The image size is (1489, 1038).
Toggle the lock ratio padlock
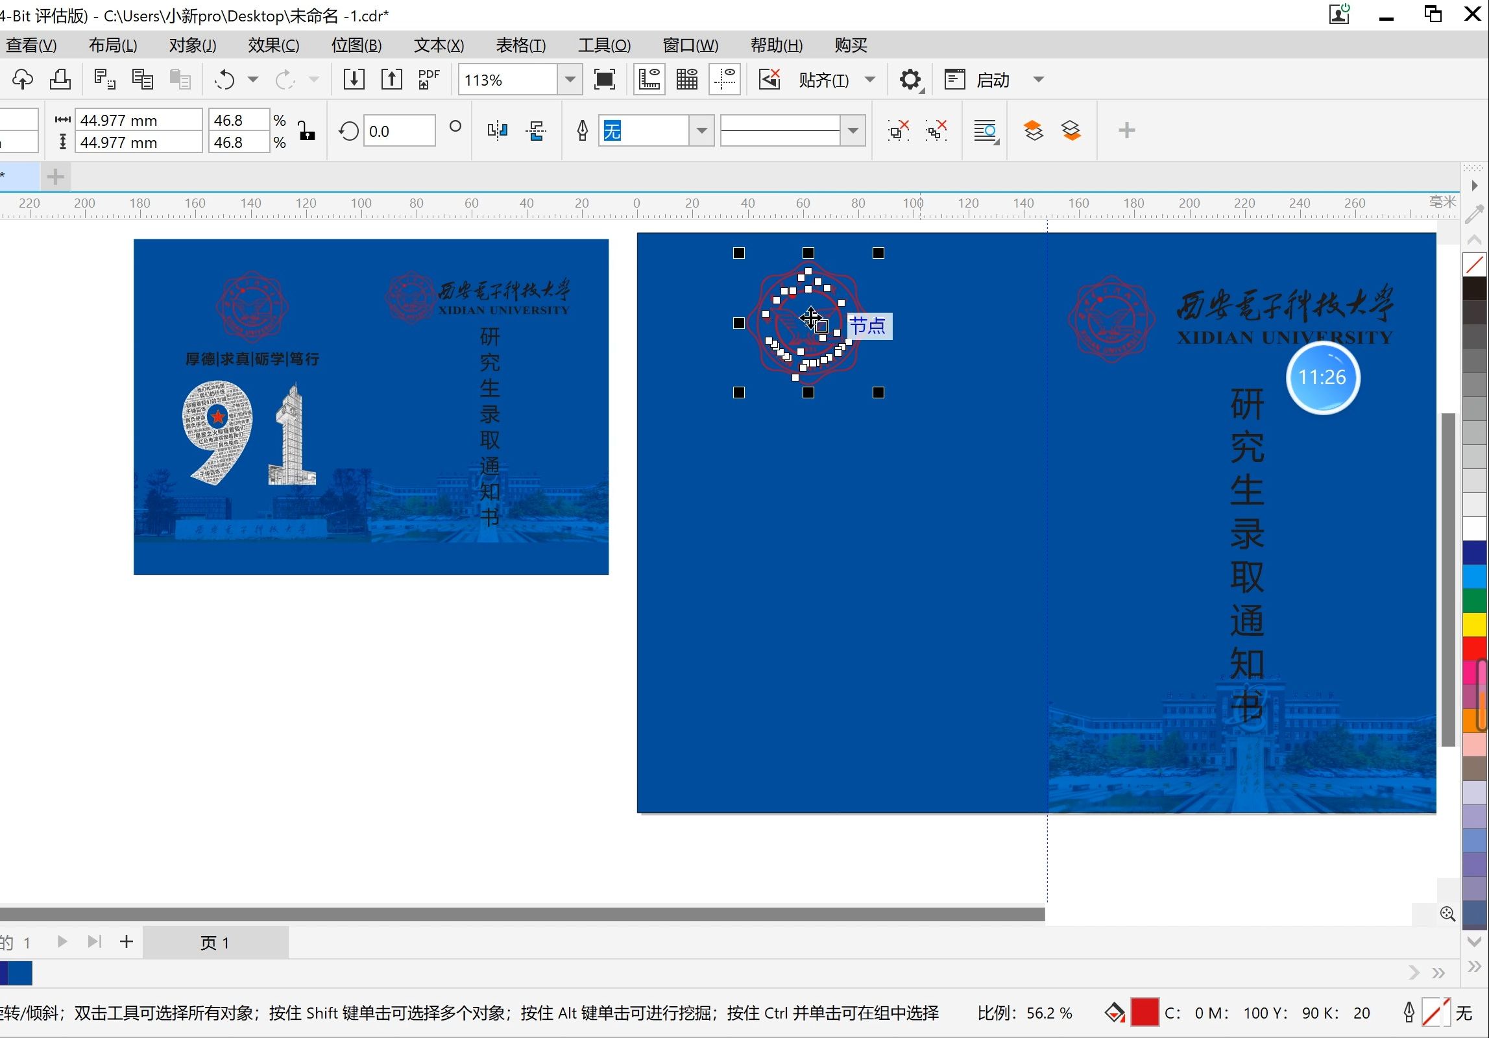point(306,130)
